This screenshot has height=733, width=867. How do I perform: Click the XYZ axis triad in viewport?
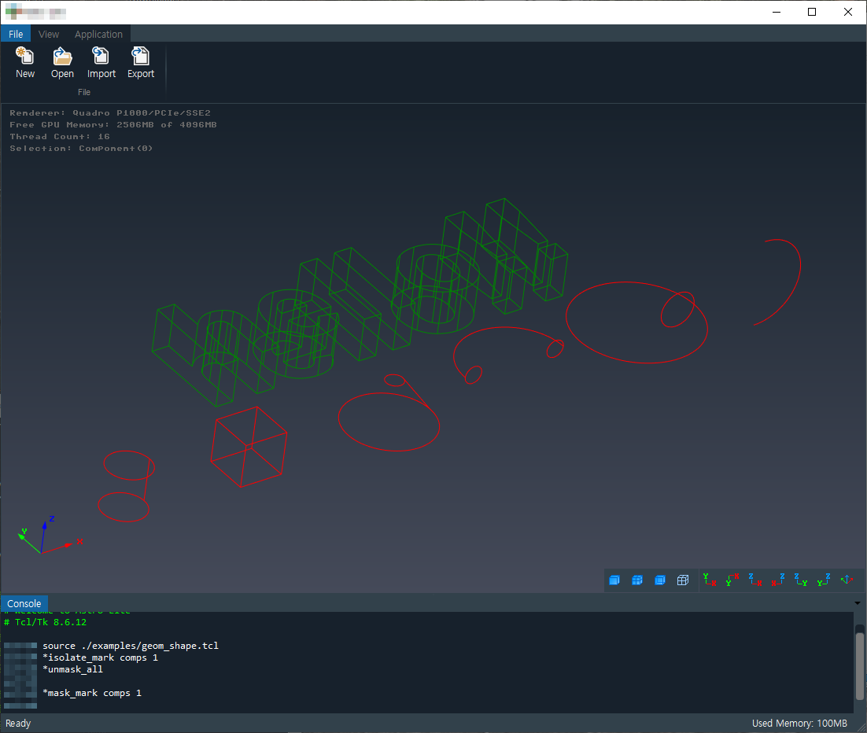point(49,535)
